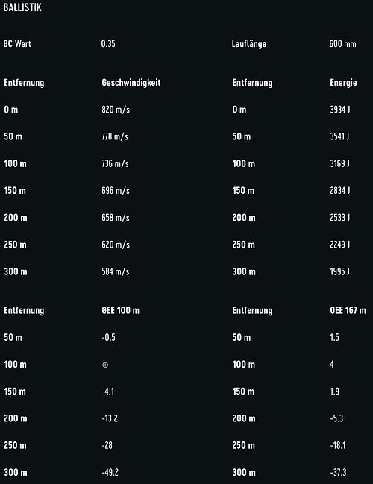Viewport: 373px width, 484px height.
Task: Select the 584 m/s velocity at 300 m
Action: (x=116, y=271)
